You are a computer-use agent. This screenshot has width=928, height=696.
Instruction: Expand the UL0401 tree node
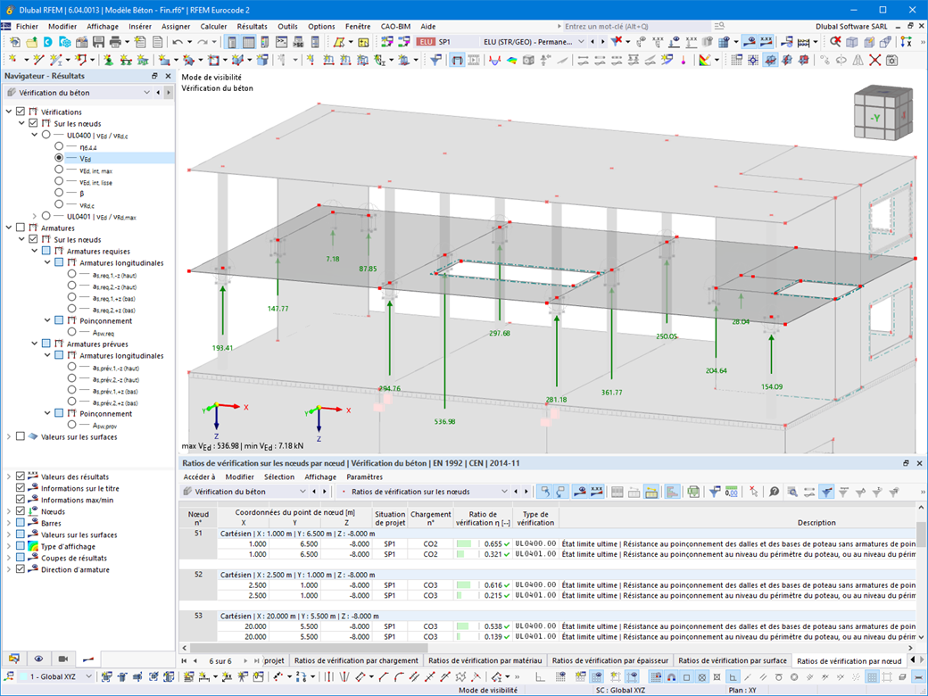pos(34,216)
